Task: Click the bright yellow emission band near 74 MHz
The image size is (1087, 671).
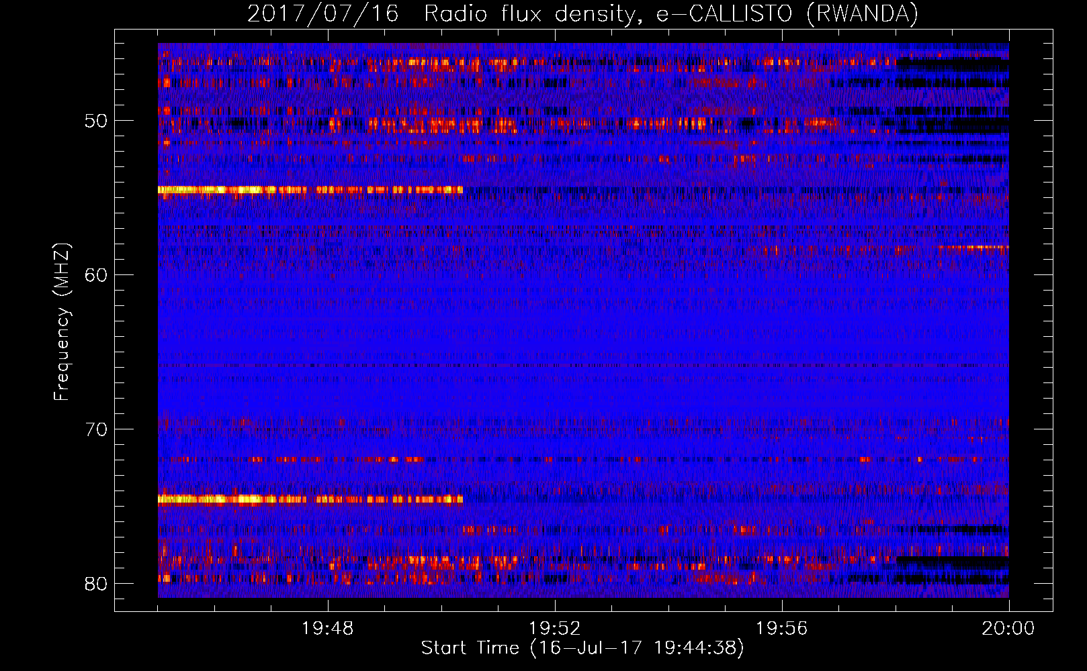Action: point(310,499)
